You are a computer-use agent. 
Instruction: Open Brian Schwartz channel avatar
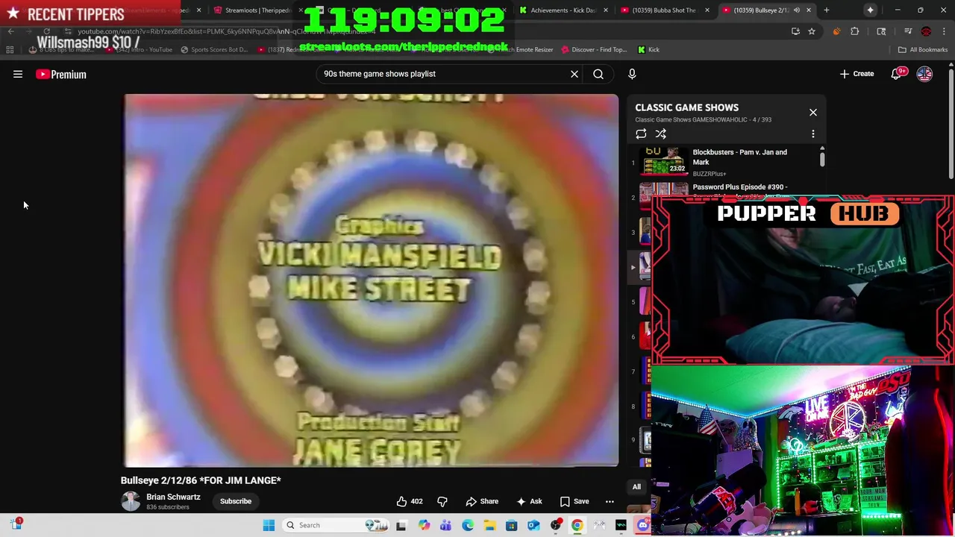click(x=131, y=501)
